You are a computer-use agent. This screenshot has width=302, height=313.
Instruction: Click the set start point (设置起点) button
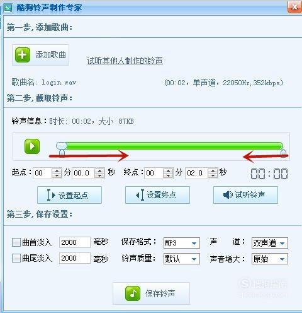(x=69, y=195)
